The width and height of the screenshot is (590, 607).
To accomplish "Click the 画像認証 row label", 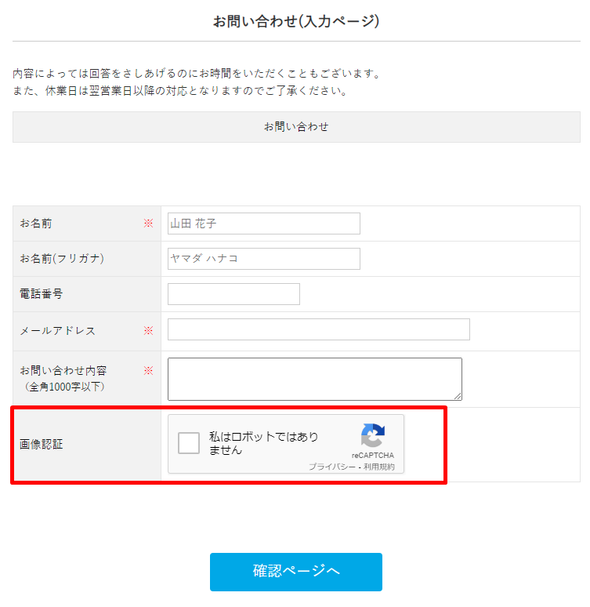I will pos(41,445).
